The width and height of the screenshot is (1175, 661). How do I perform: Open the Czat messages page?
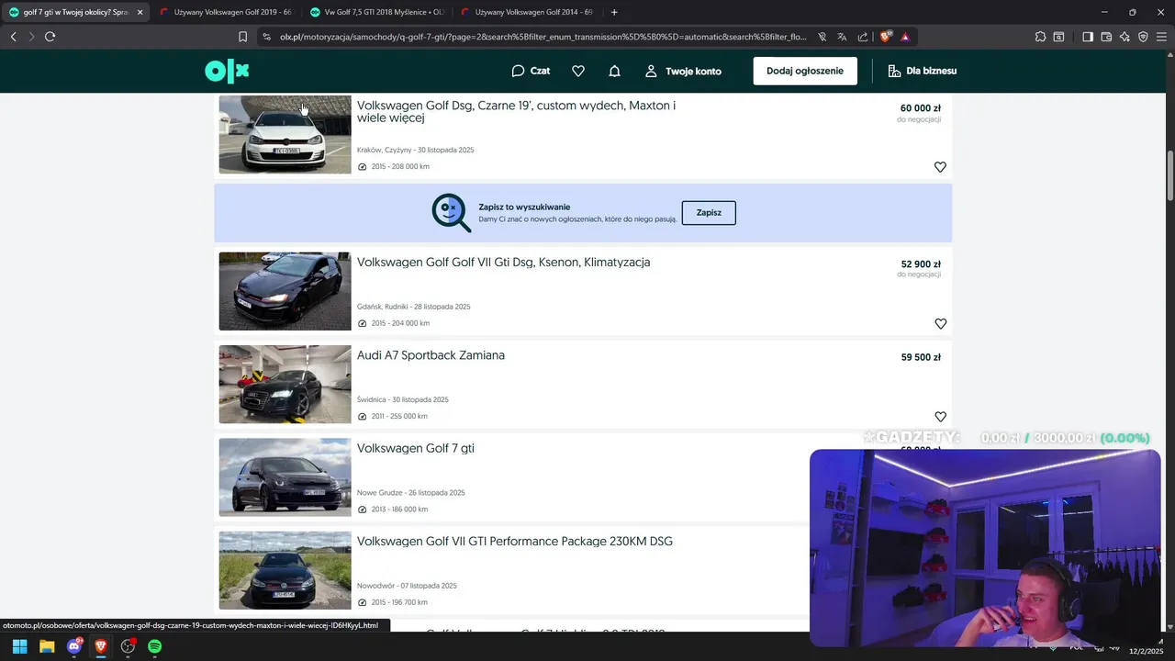[531, 71]
